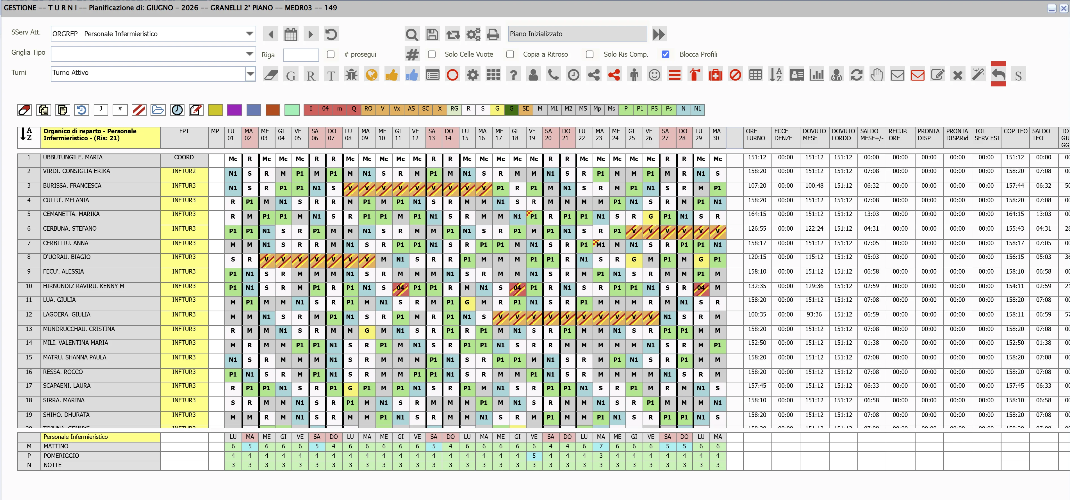Save the plan with the floppy disk icon

click(432, 34)
